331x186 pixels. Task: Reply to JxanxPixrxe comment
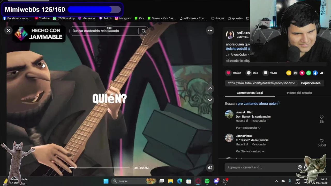click(x=259, y=144)
